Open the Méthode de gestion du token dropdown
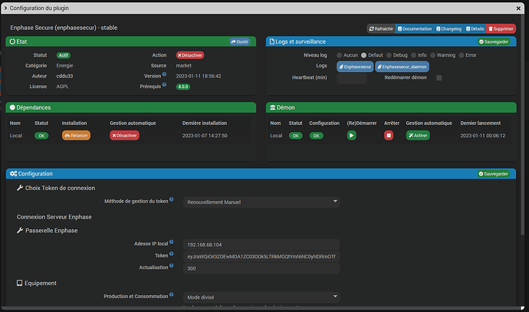Screen dimensions: 529x312 (261, 202)
